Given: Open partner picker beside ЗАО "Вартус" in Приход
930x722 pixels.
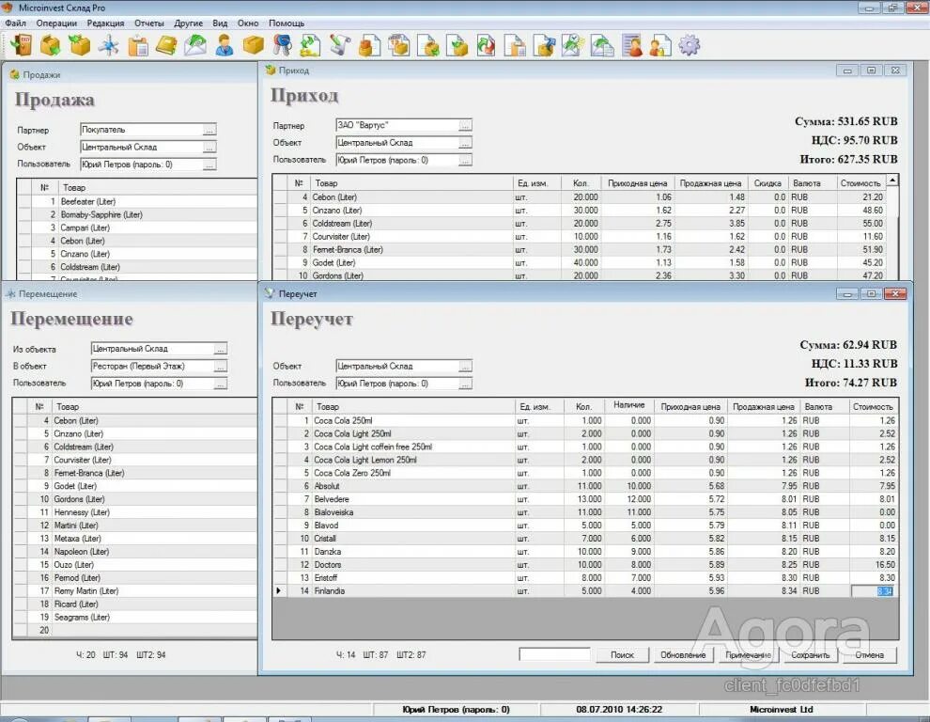Looking at the screenshot, I should (x=466, y=125).
